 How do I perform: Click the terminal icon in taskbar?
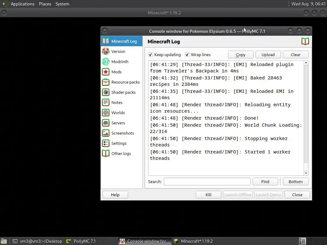point(15,241)
